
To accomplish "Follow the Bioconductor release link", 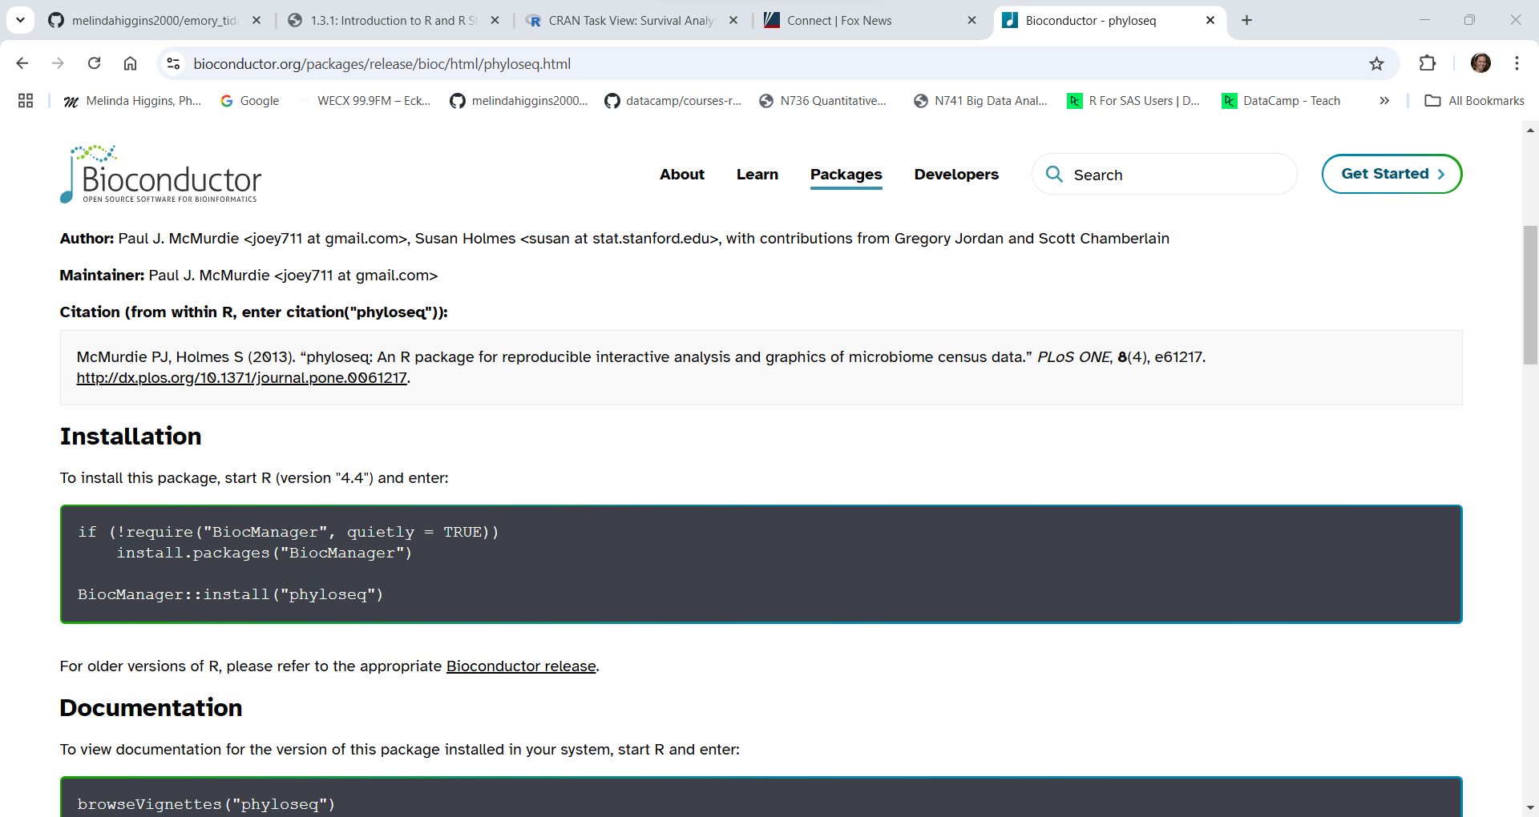I will coord(521,666).
